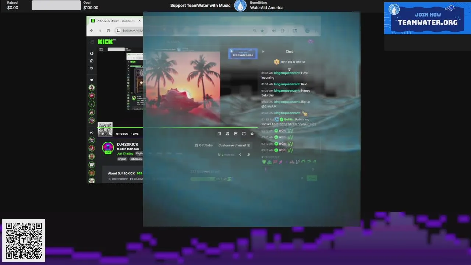471x265 pixels.
Task: Click the WaterAid America label
Action: click(267, 8)
